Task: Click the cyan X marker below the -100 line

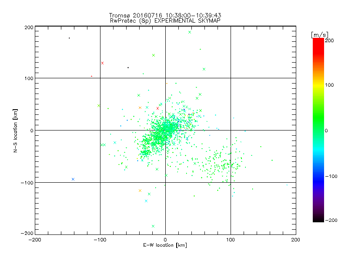Action: pyautogui.click(x=146, y=201)
